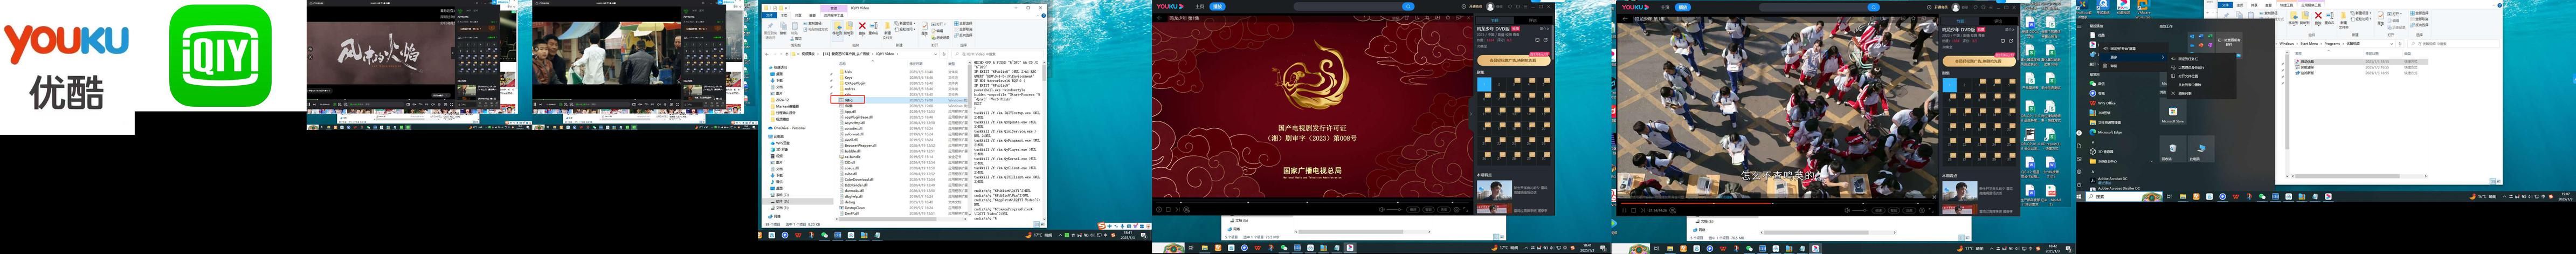This screenshot has height=254, width=2576.
Task: Click the YOUKU logo in player showing red license card
Action: (1170, 6)
